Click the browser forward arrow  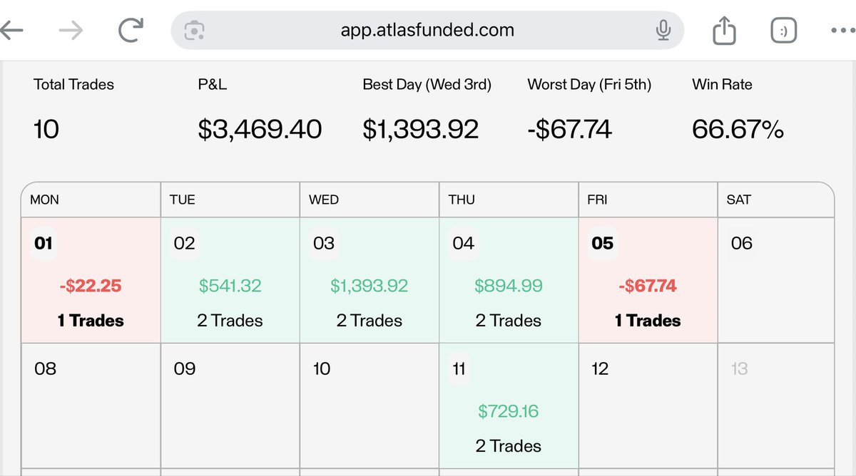[x=71, y=31]
